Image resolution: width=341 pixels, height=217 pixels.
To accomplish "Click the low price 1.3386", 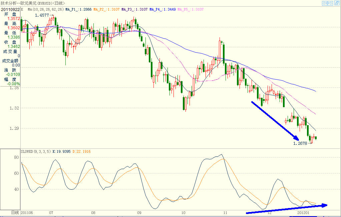I will point(14,37).
